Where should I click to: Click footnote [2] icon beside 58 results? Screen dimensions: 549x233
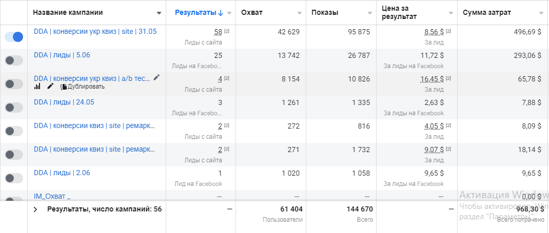pos(227,32)
